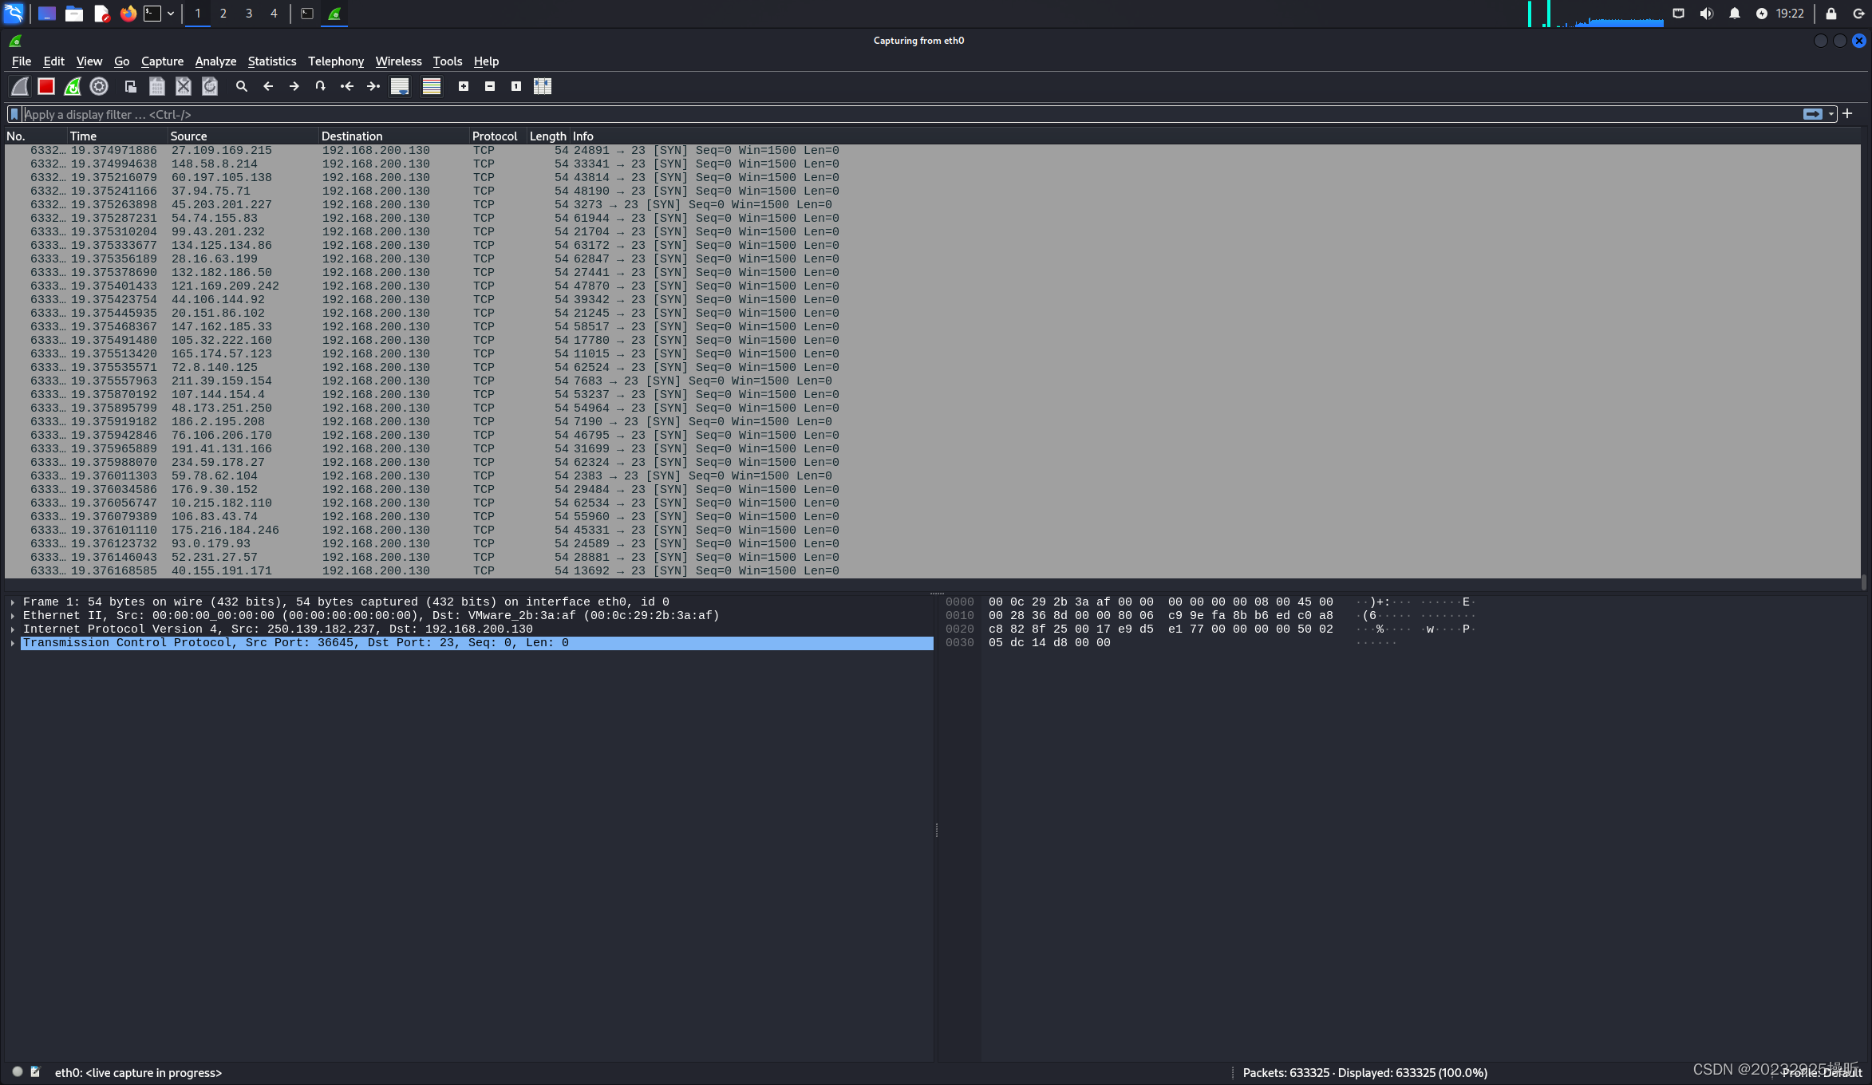Go forward in packet history
1872x1085 pixels.
tap(294, 86)
